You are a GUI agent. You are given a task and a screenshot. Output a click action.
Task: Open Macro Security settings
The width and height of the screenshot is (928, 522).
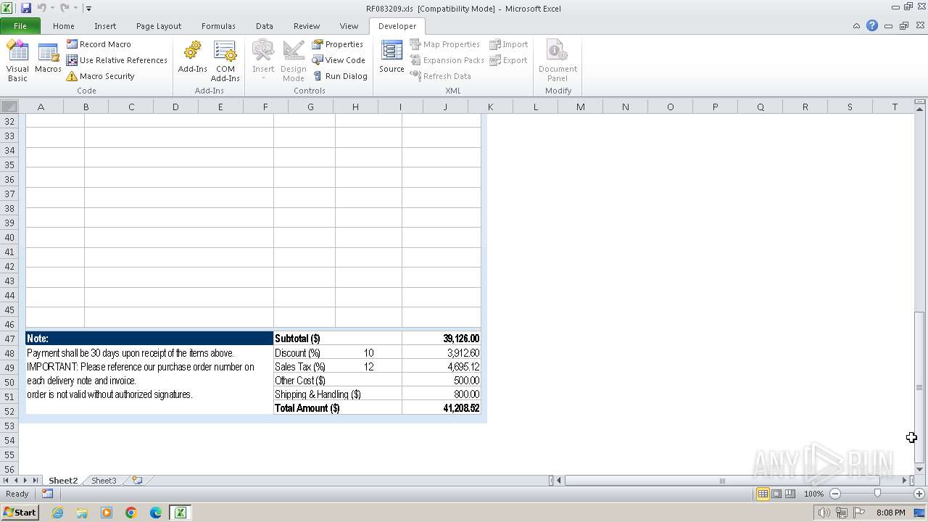[x=100, y=76]
